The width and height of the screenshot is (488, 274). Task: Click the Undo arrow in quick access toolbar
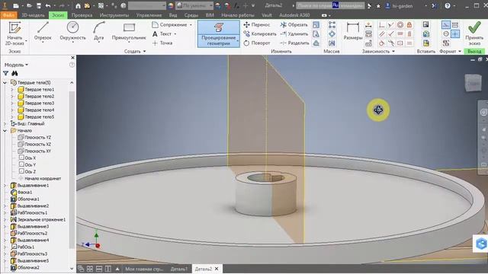point(48,5)
